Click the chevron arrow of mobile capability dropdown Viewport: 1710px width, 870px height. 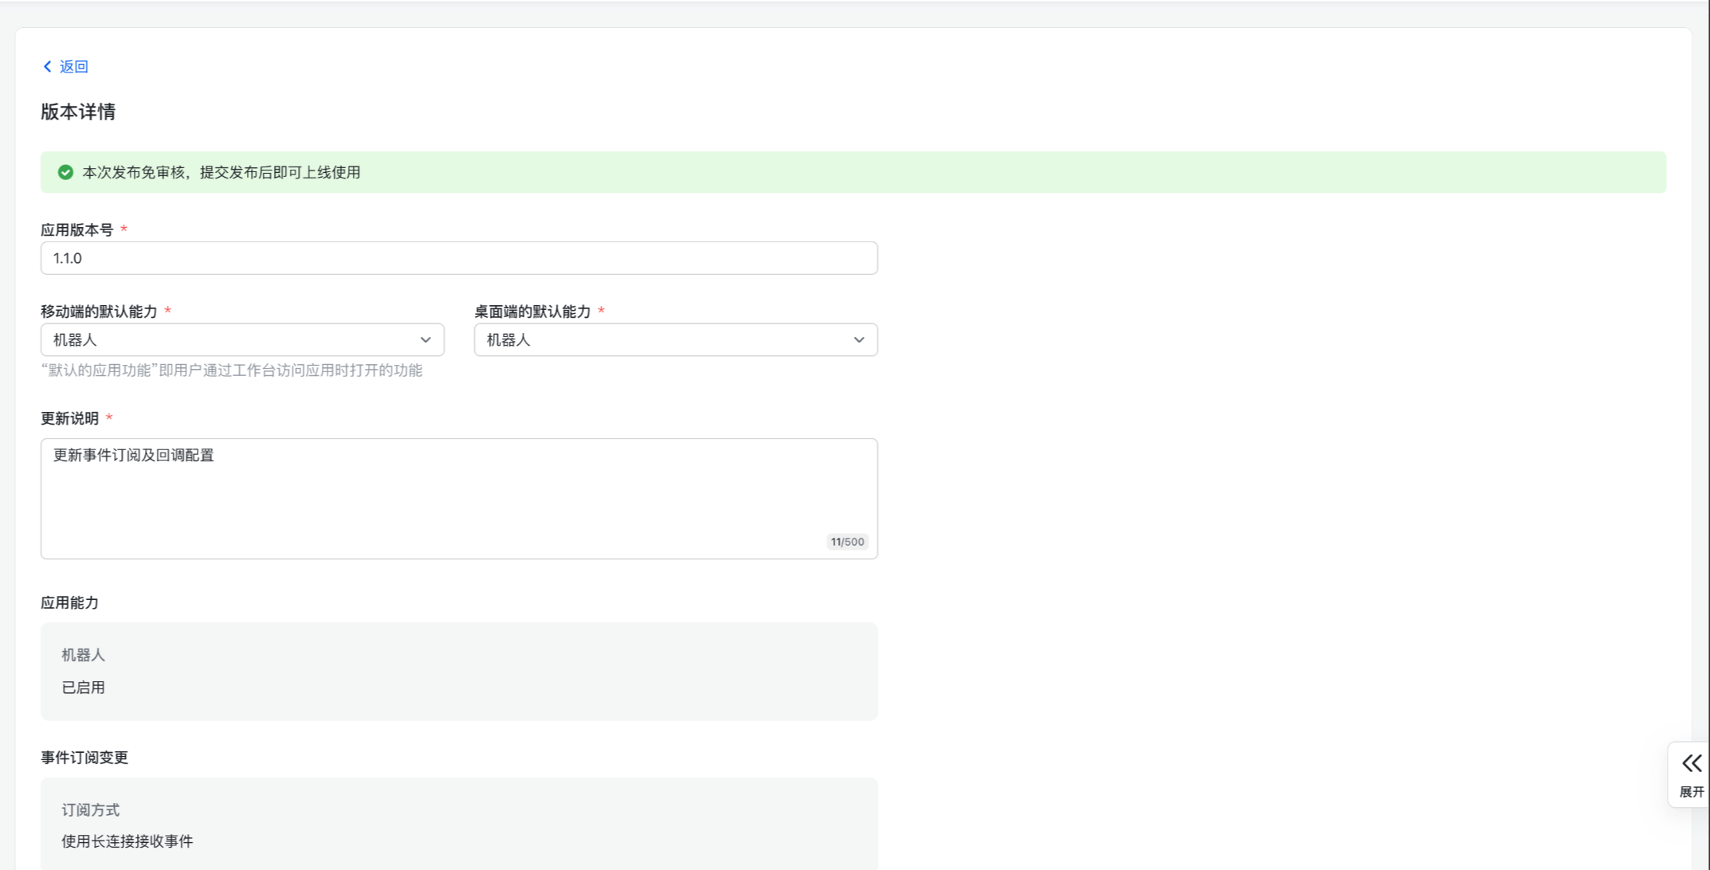pyautogui.click(x=426, y=340)
